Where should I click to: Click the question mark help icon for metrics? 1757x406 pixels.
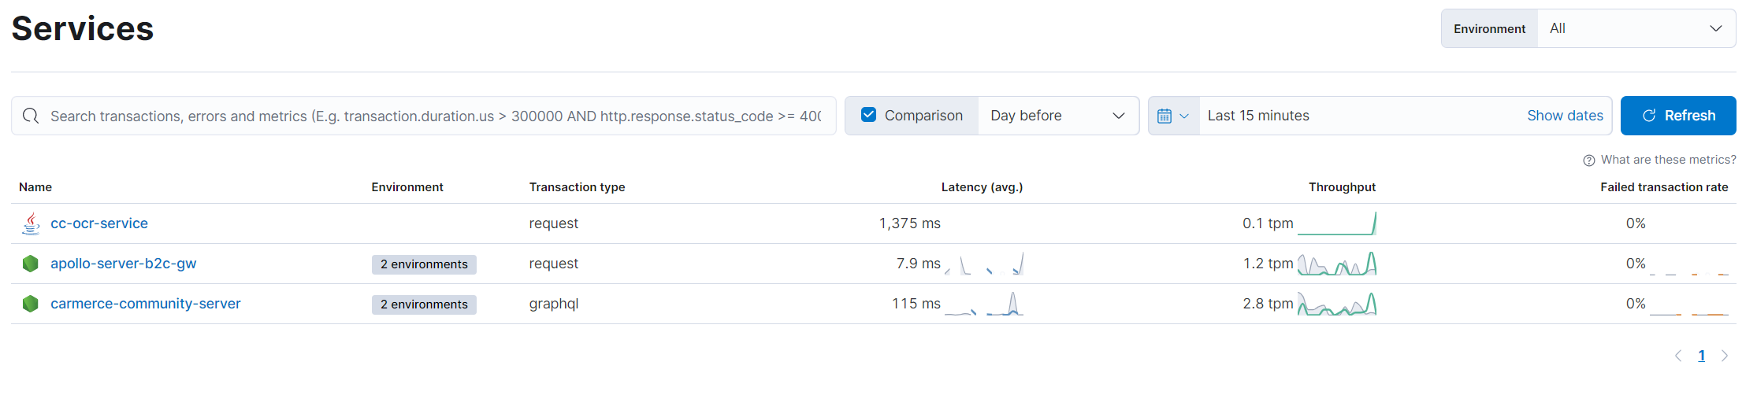pyautogui.click(x=1589, y=161)
